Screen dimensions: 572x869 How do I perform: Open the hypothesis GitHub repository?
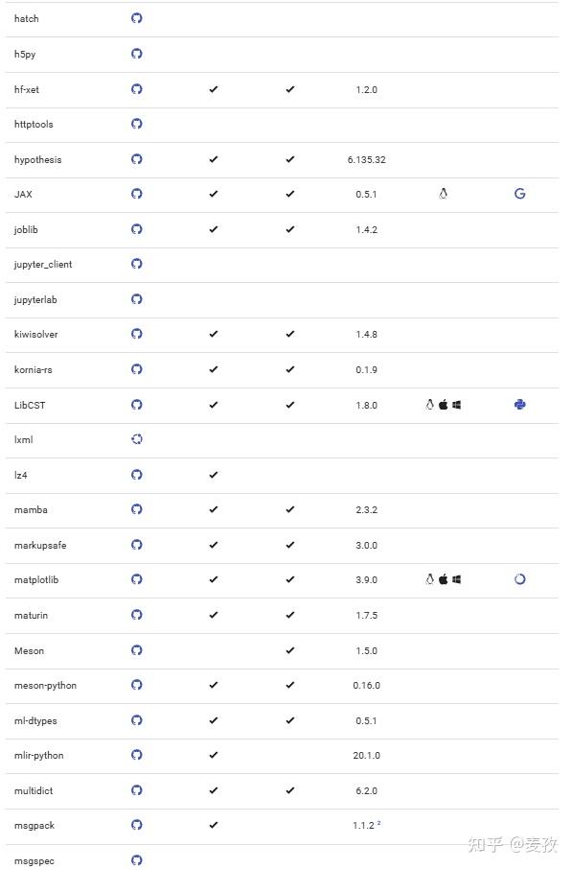[x=137, y=159]
